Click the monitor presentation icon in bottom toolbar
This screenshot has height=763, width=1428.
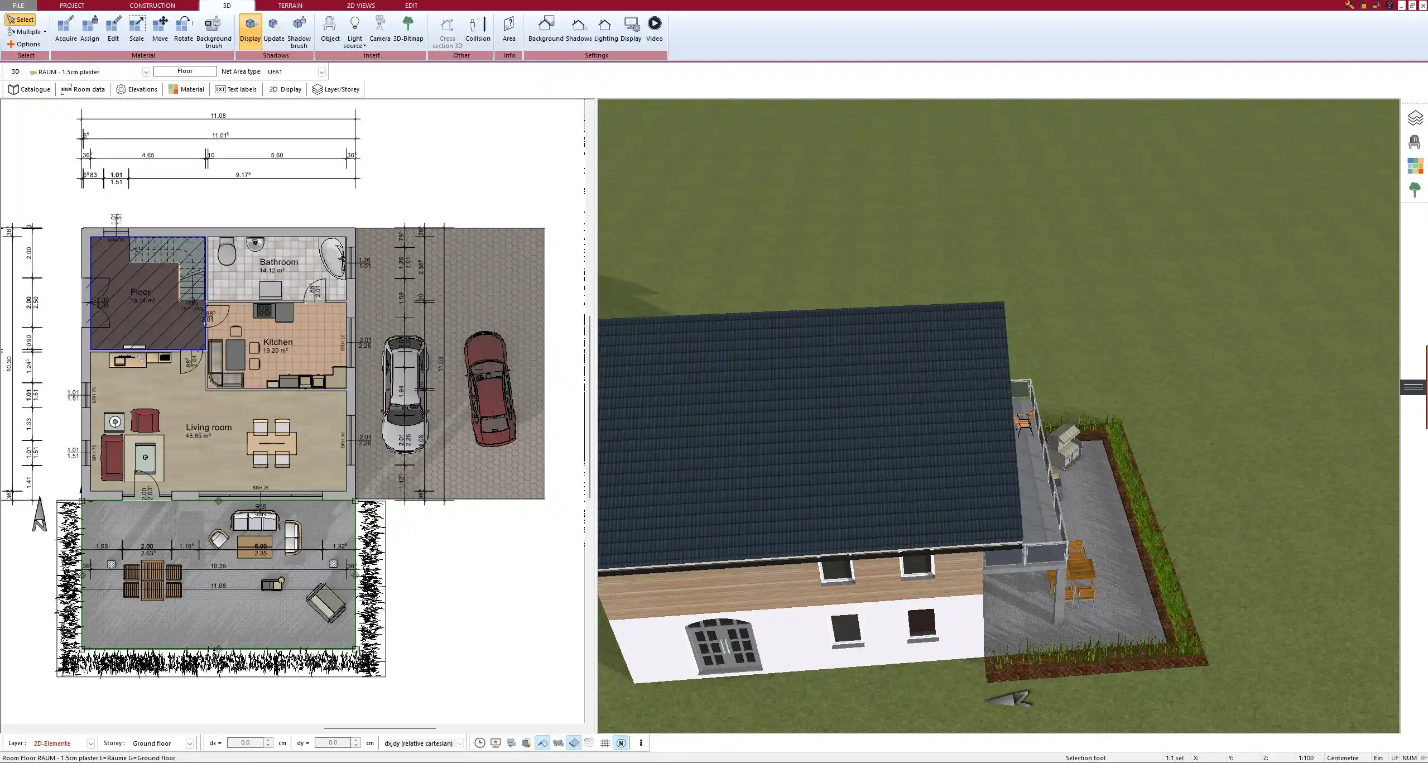coord(496,743)
